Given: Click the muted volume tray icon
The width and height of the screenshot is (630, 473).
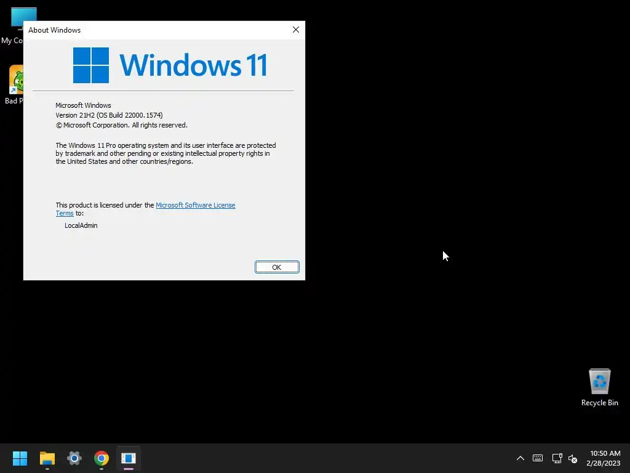Looking at the screenshot, I should 573,458.
